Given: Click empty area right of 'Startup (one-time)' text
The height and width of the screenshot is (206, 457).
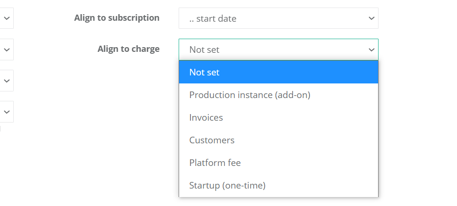Looking at the screenshot, I should pyautogui.click(x=326, y=185).
